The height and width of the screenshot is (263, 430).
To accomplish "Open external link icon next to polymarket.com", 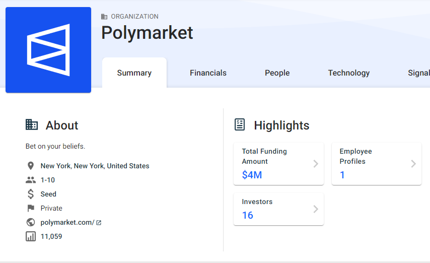I will pos(99,223).
